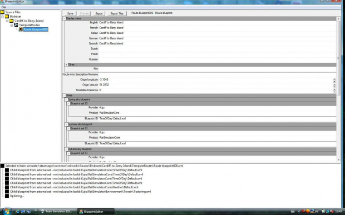
Task: Click the Export button
Action: tap(99, 13)
